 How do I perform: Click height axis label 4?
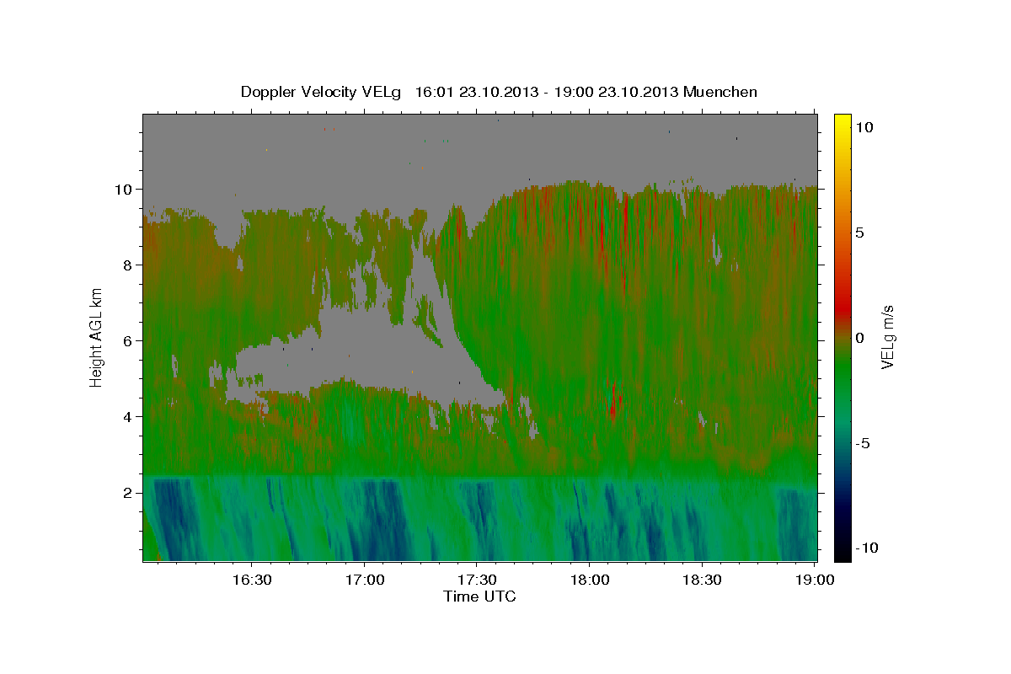tap(128, 416)
